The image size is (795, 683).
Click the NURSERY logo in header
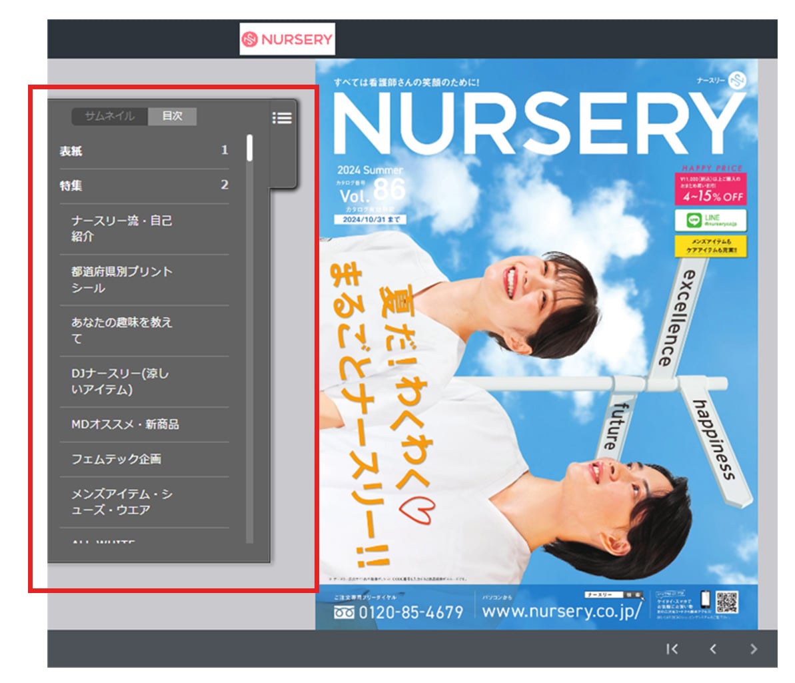click(x=287, y=39)
